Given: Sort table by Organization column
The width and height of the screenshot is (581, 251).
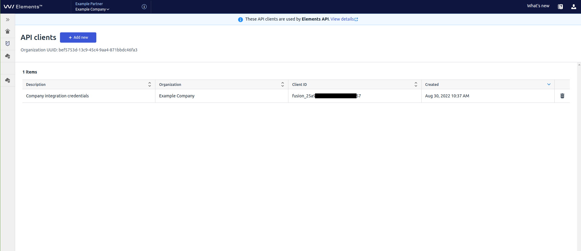Looking at the screenshot, I should click(x=282, y=84).
